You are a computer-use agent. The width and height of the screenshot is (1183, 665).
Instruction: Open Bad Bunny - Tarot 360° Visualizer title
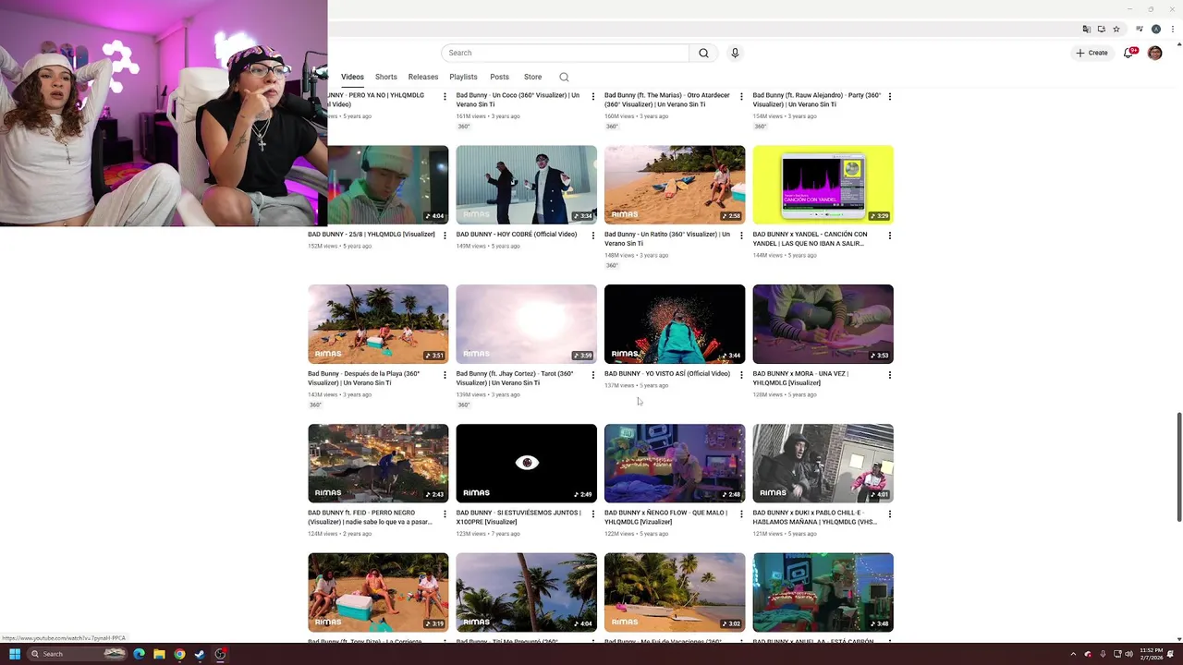(x=515, y=378)
